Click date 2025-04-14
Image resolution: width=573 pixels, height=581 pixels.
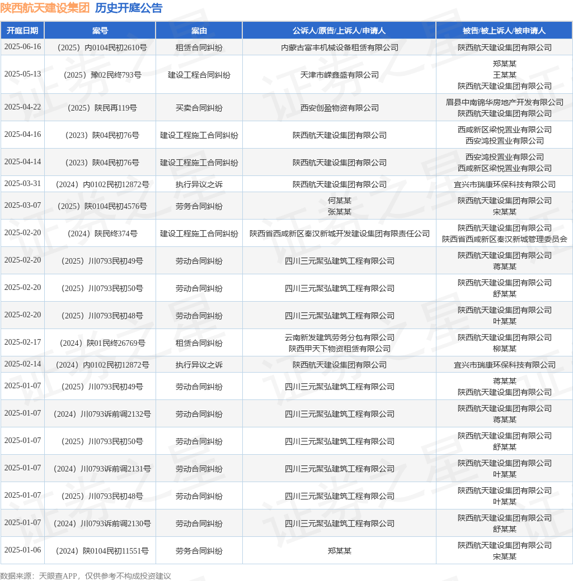pos(22,162)
